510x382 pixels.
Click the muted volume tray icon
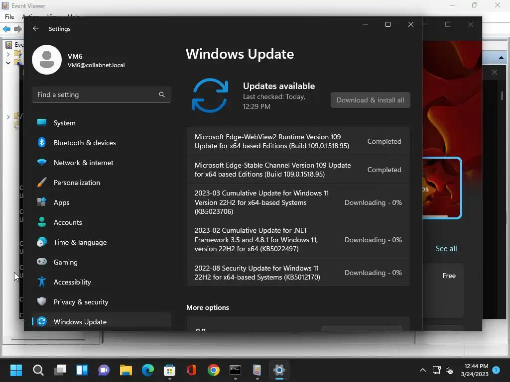click(449, 370)
